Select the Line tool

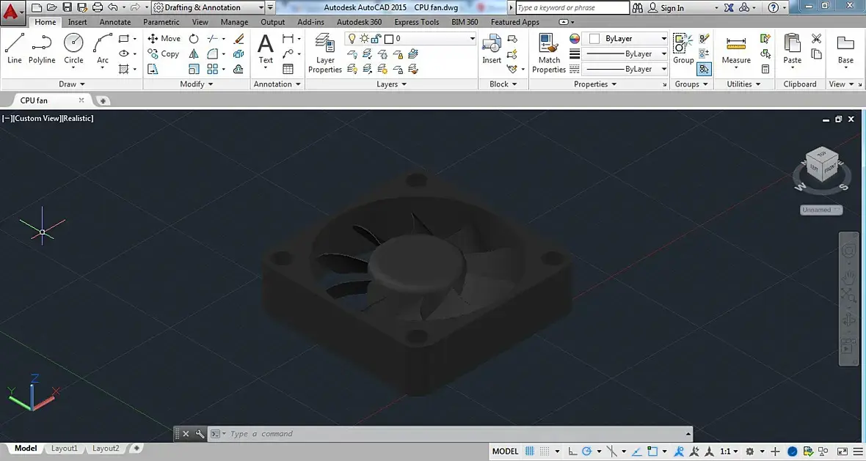[15, 48]
